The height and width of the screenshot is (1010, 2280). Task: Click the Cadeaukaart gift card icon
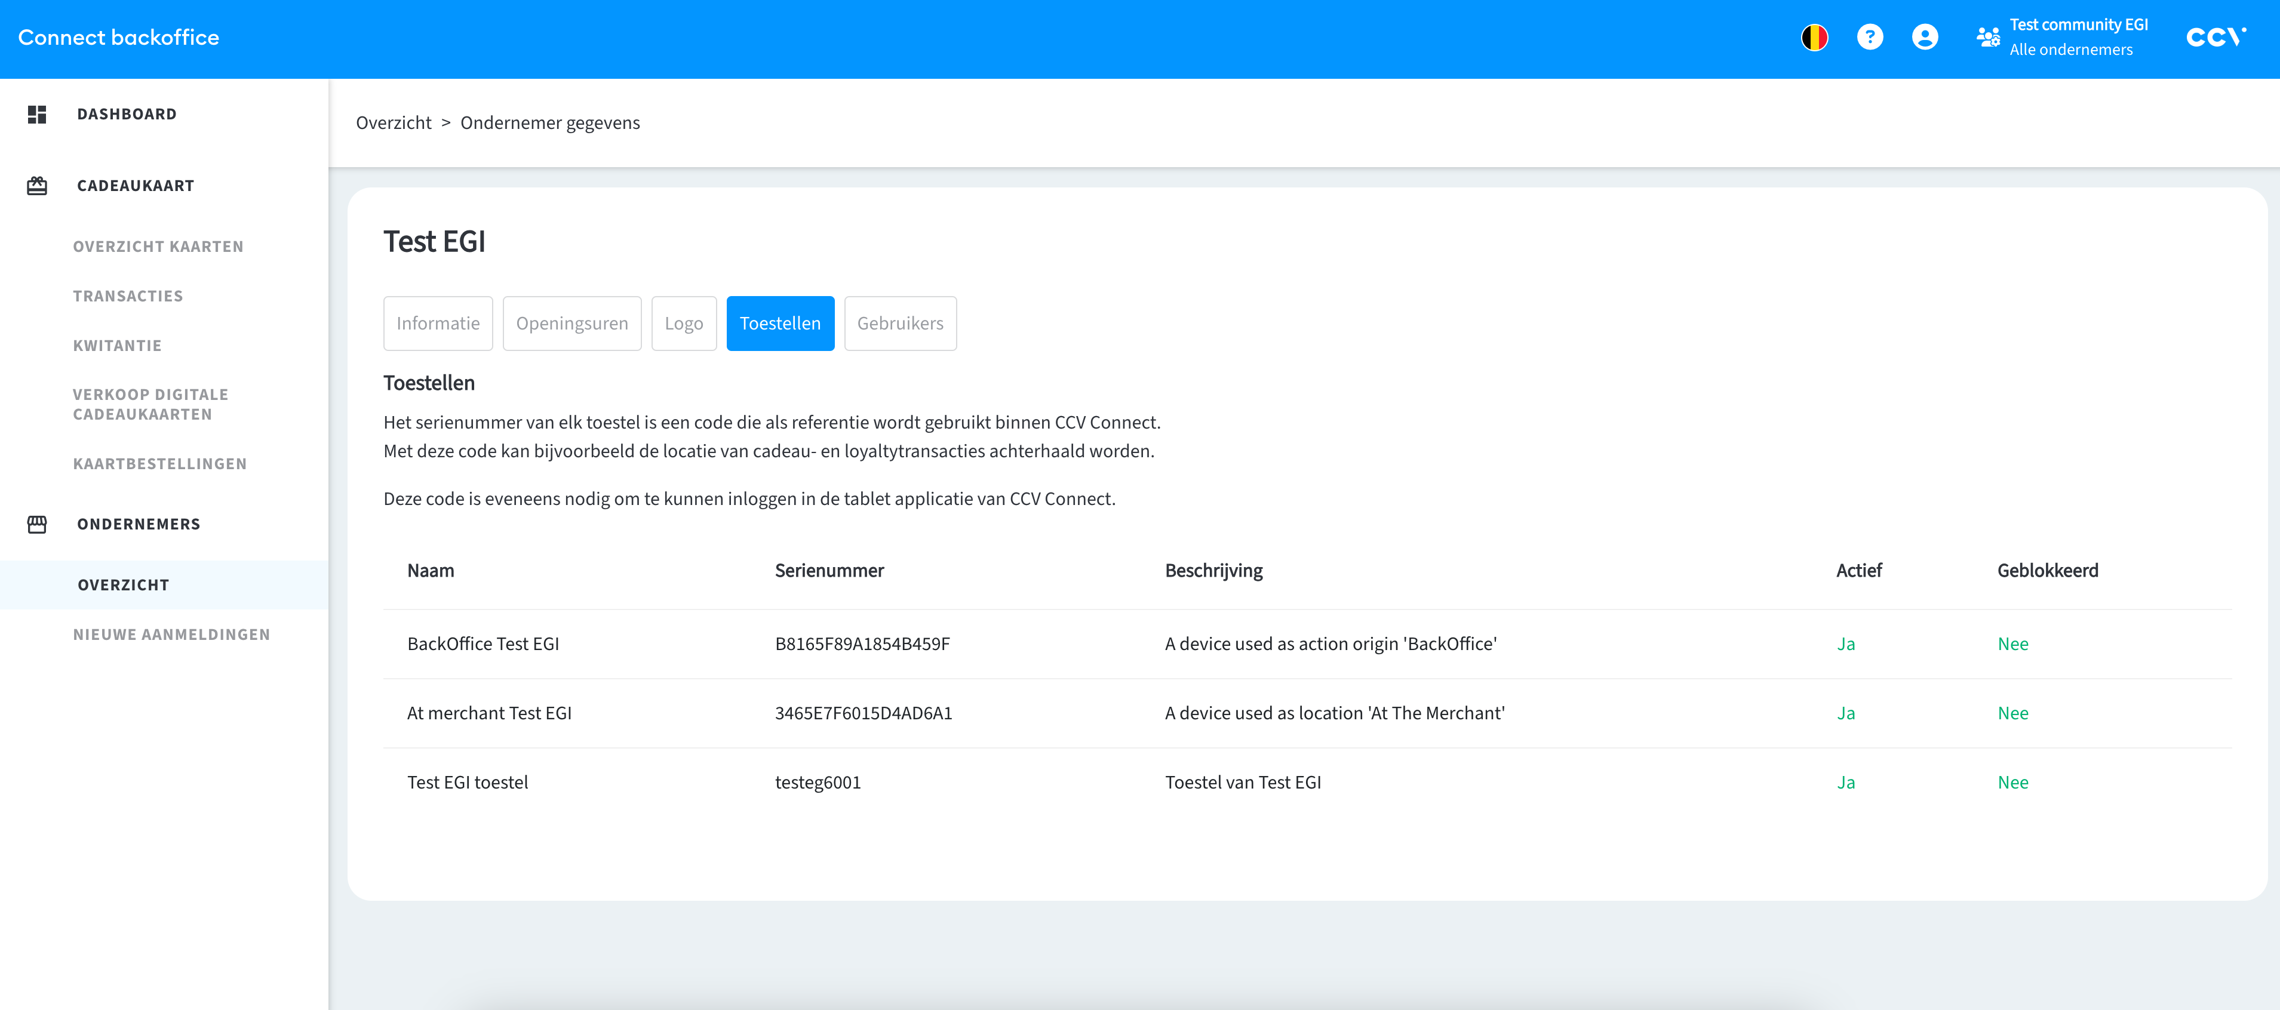37,186
